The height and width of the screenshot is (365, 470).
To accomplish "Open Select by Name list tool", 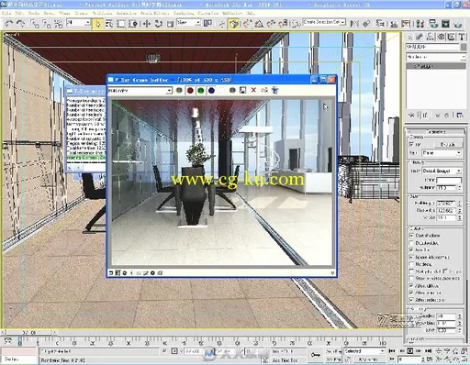I will point(109,24).
